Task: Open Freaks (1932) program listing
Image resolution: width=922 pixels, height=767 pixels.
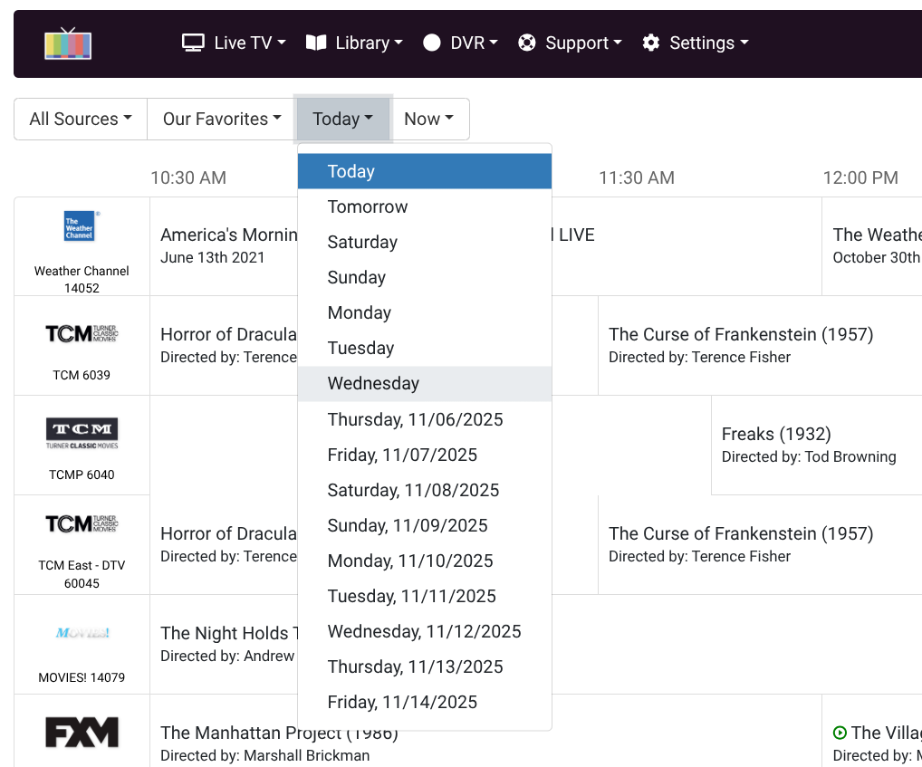Action: (x=776, y=434)
